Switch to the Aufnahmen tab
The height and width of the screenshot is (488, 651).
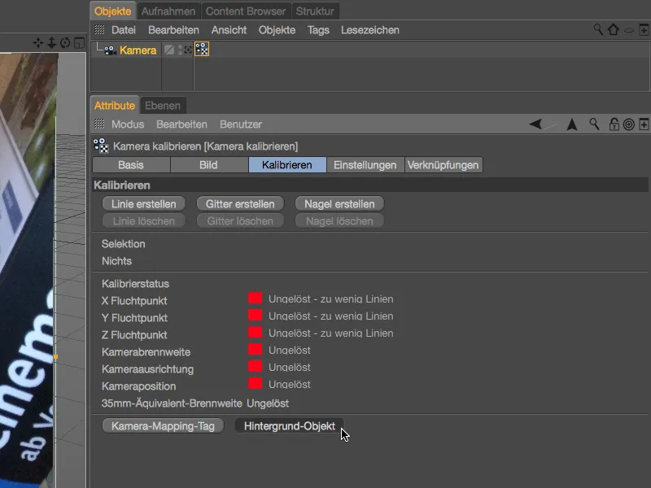click(x=168, y=11)
